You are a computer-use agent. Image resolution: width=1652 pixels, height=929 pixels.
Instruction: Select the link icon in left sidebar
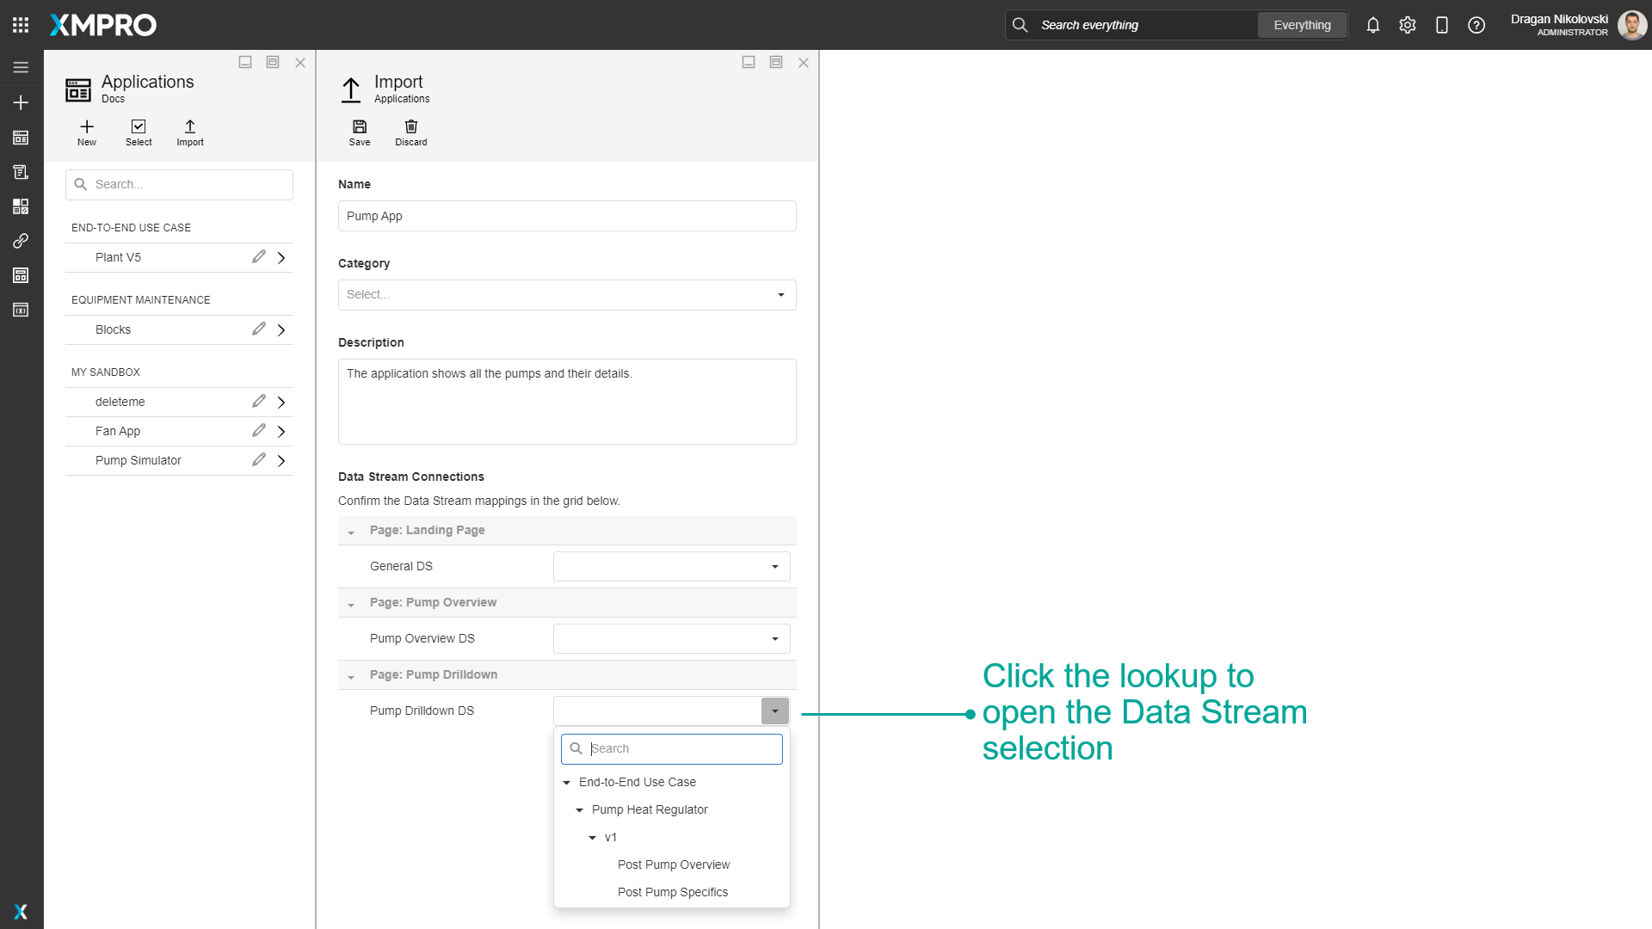point(21,241)
